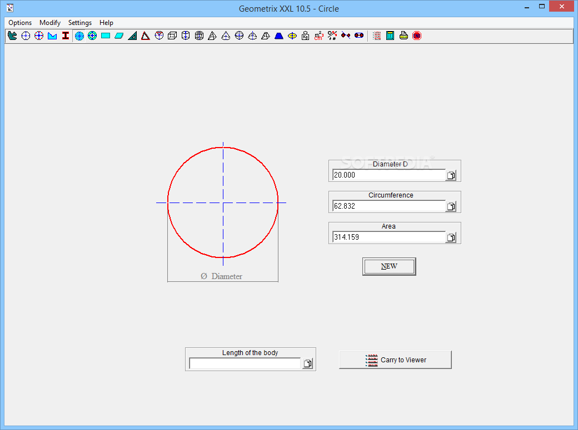
Task: Open the m²/cm³ unit converter
Action: (319, 36)
